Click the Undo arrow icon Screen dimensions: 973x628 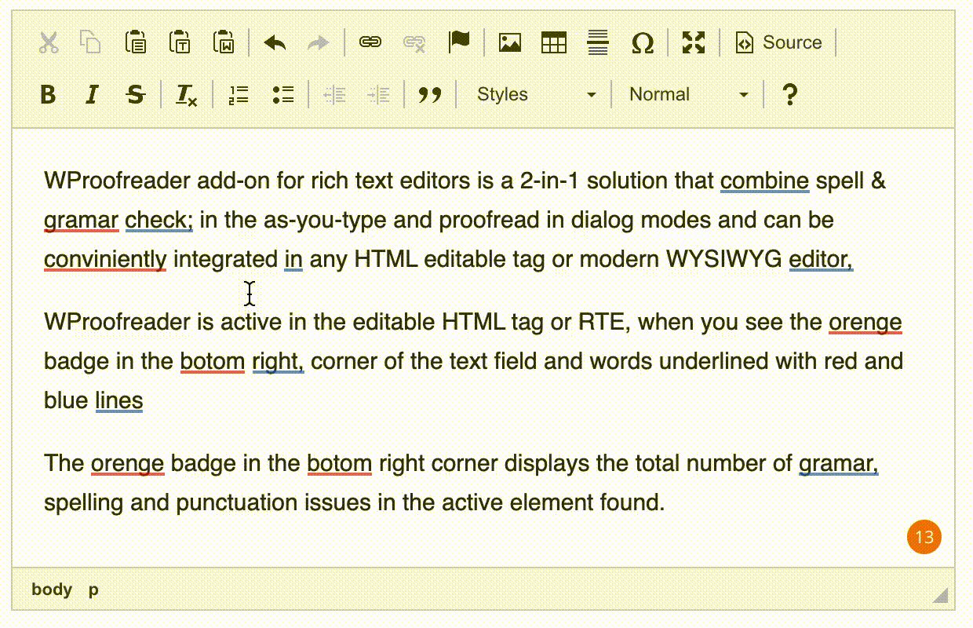click(275, 42)
